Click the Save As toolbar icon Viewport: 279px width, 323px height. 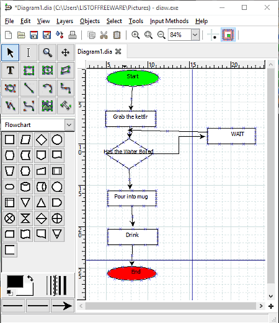pos(46,35)
